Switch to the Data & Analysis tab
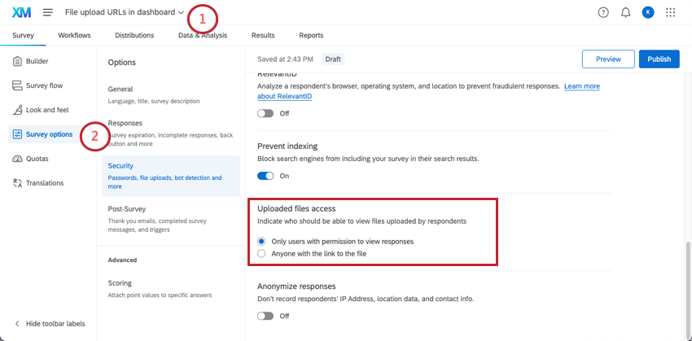Image resolution: width=692 pixels, height=341 pixels. [203, 35]
